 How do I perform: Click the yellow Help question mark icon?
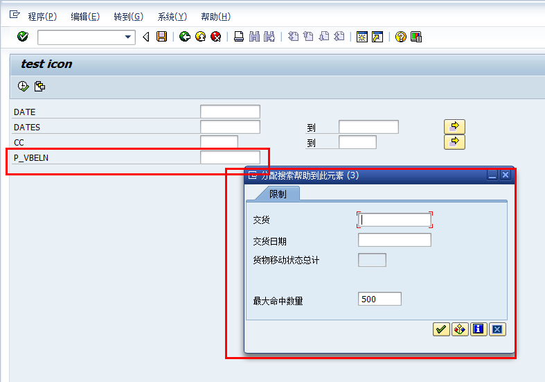pyautogui.click(x=401, y=37)
